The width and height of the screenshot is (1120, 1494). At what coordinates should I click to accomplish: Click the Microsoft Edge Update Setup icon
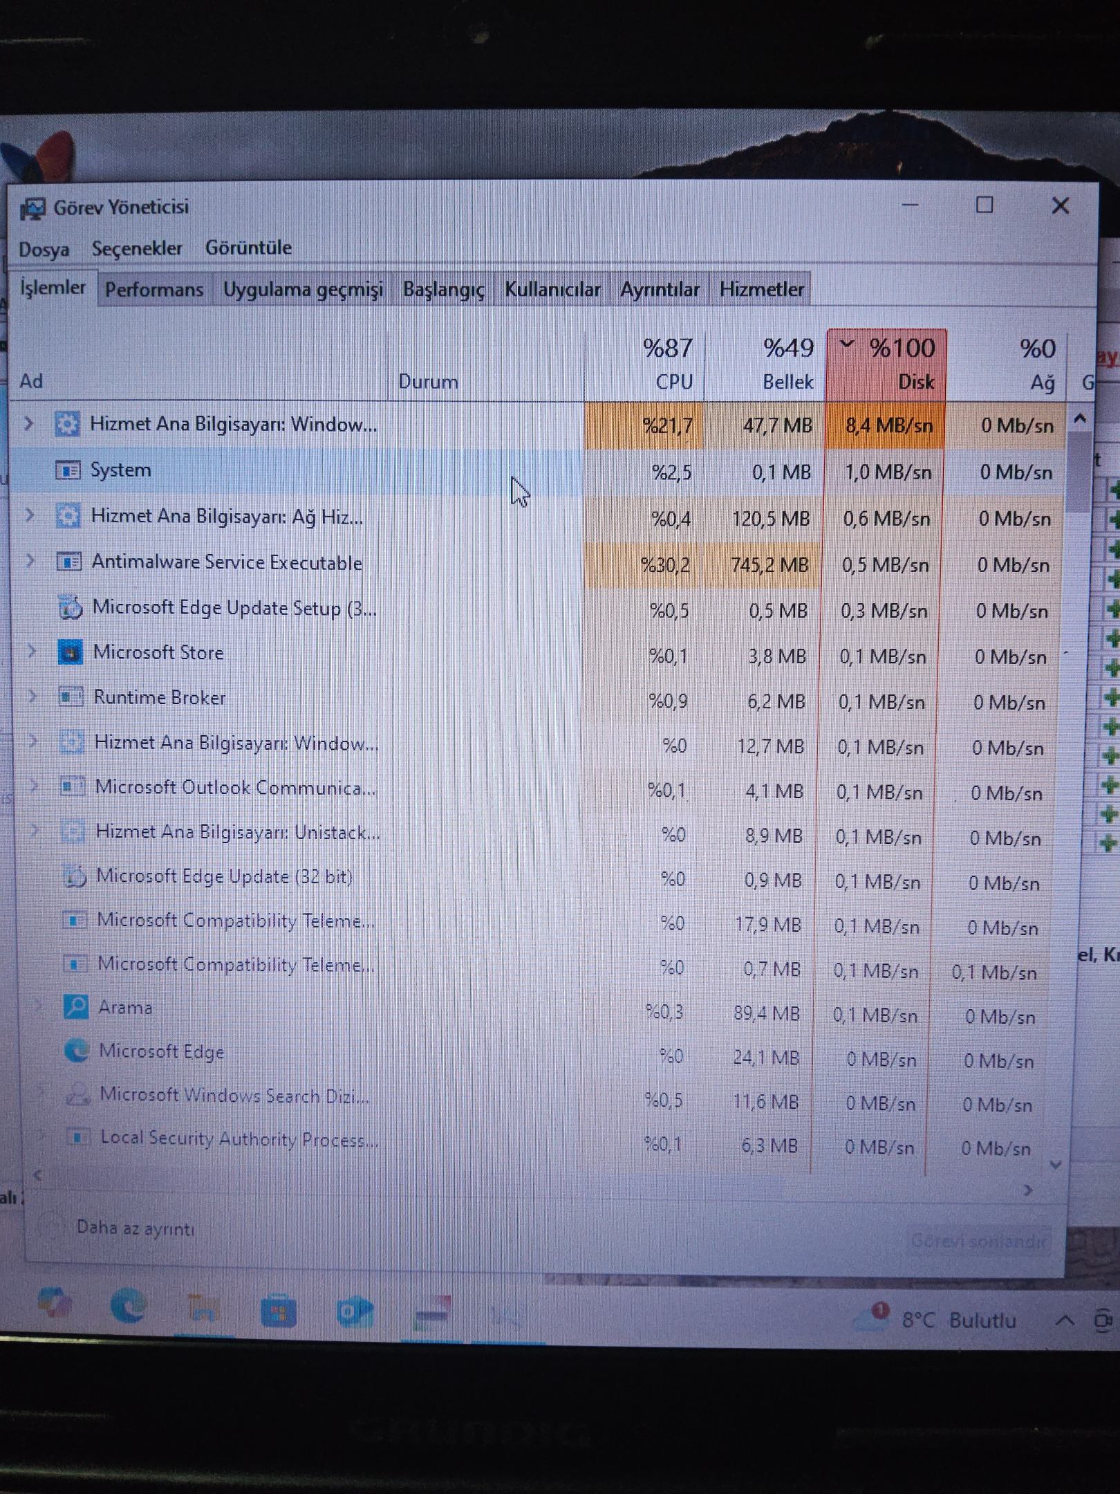coord(70,607)
